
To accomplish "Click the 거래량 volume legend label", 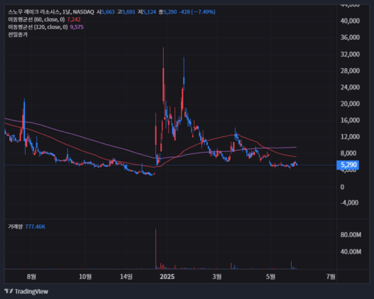I will [16, 227].
